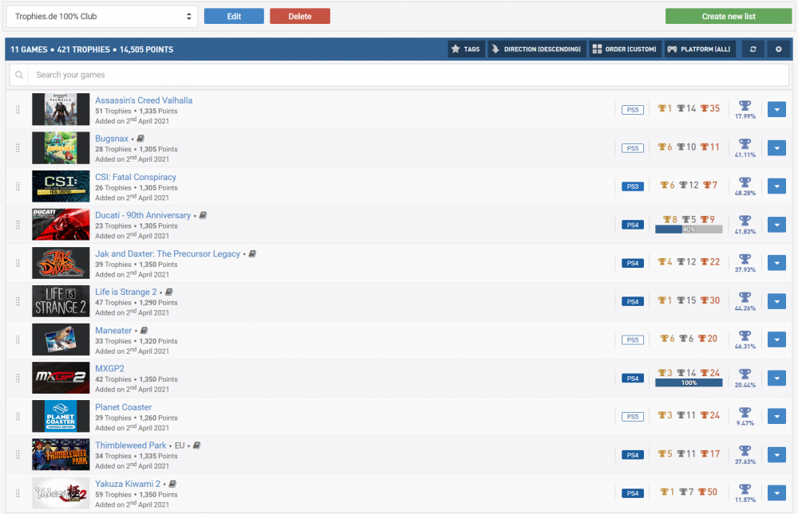Click the guide book icon next to Bugsnax
The image size is (798, 514).
pos(140,139)
